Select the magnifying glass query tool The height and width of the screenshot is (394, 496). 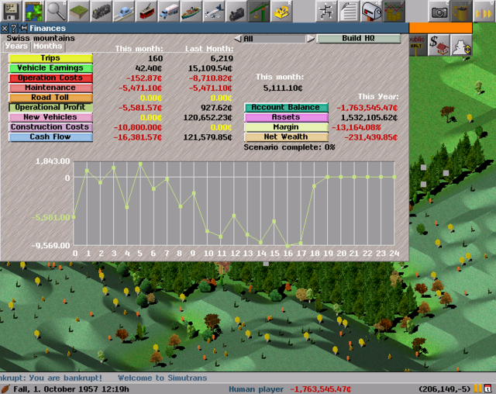tap(56, 11)
